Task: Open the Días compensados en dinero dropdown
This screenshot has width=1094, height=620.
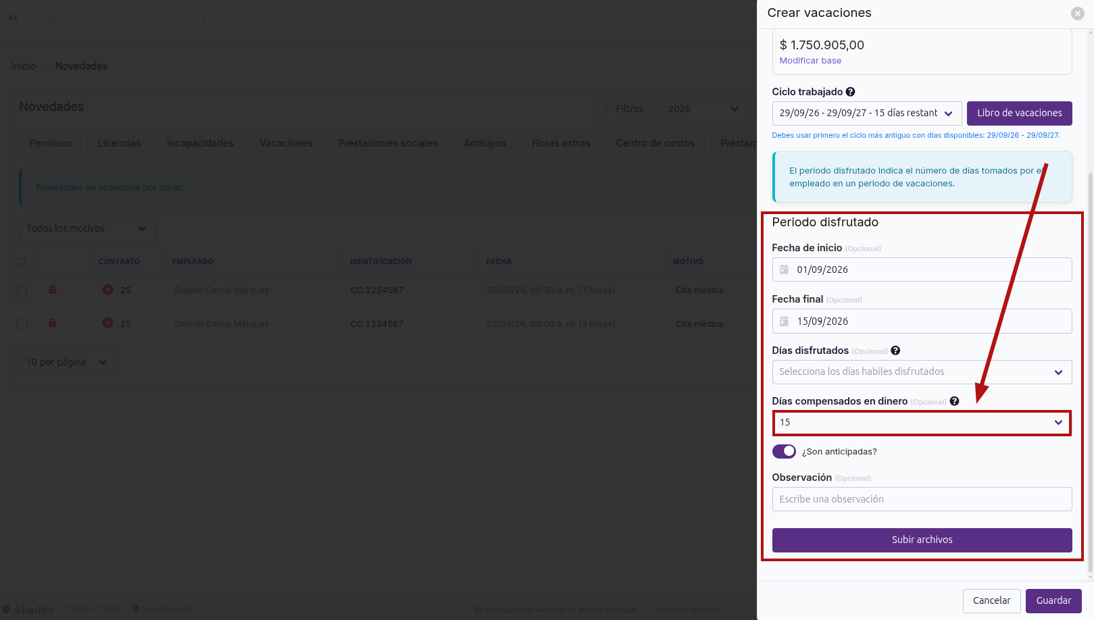Action: [x=922, y=423]
